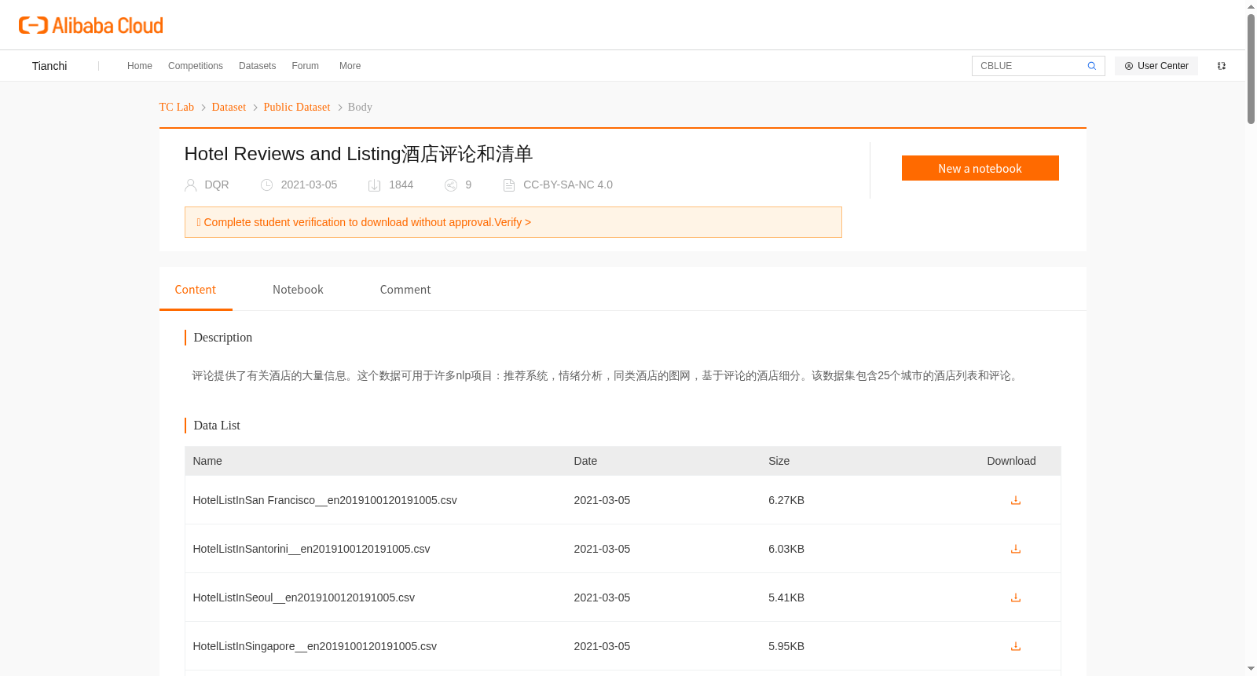Image resolution: width=1257 pixels, height=676 pixels.
Task: Click the clock icon beside 2021-03-05
Action: [x=267, y=185]
